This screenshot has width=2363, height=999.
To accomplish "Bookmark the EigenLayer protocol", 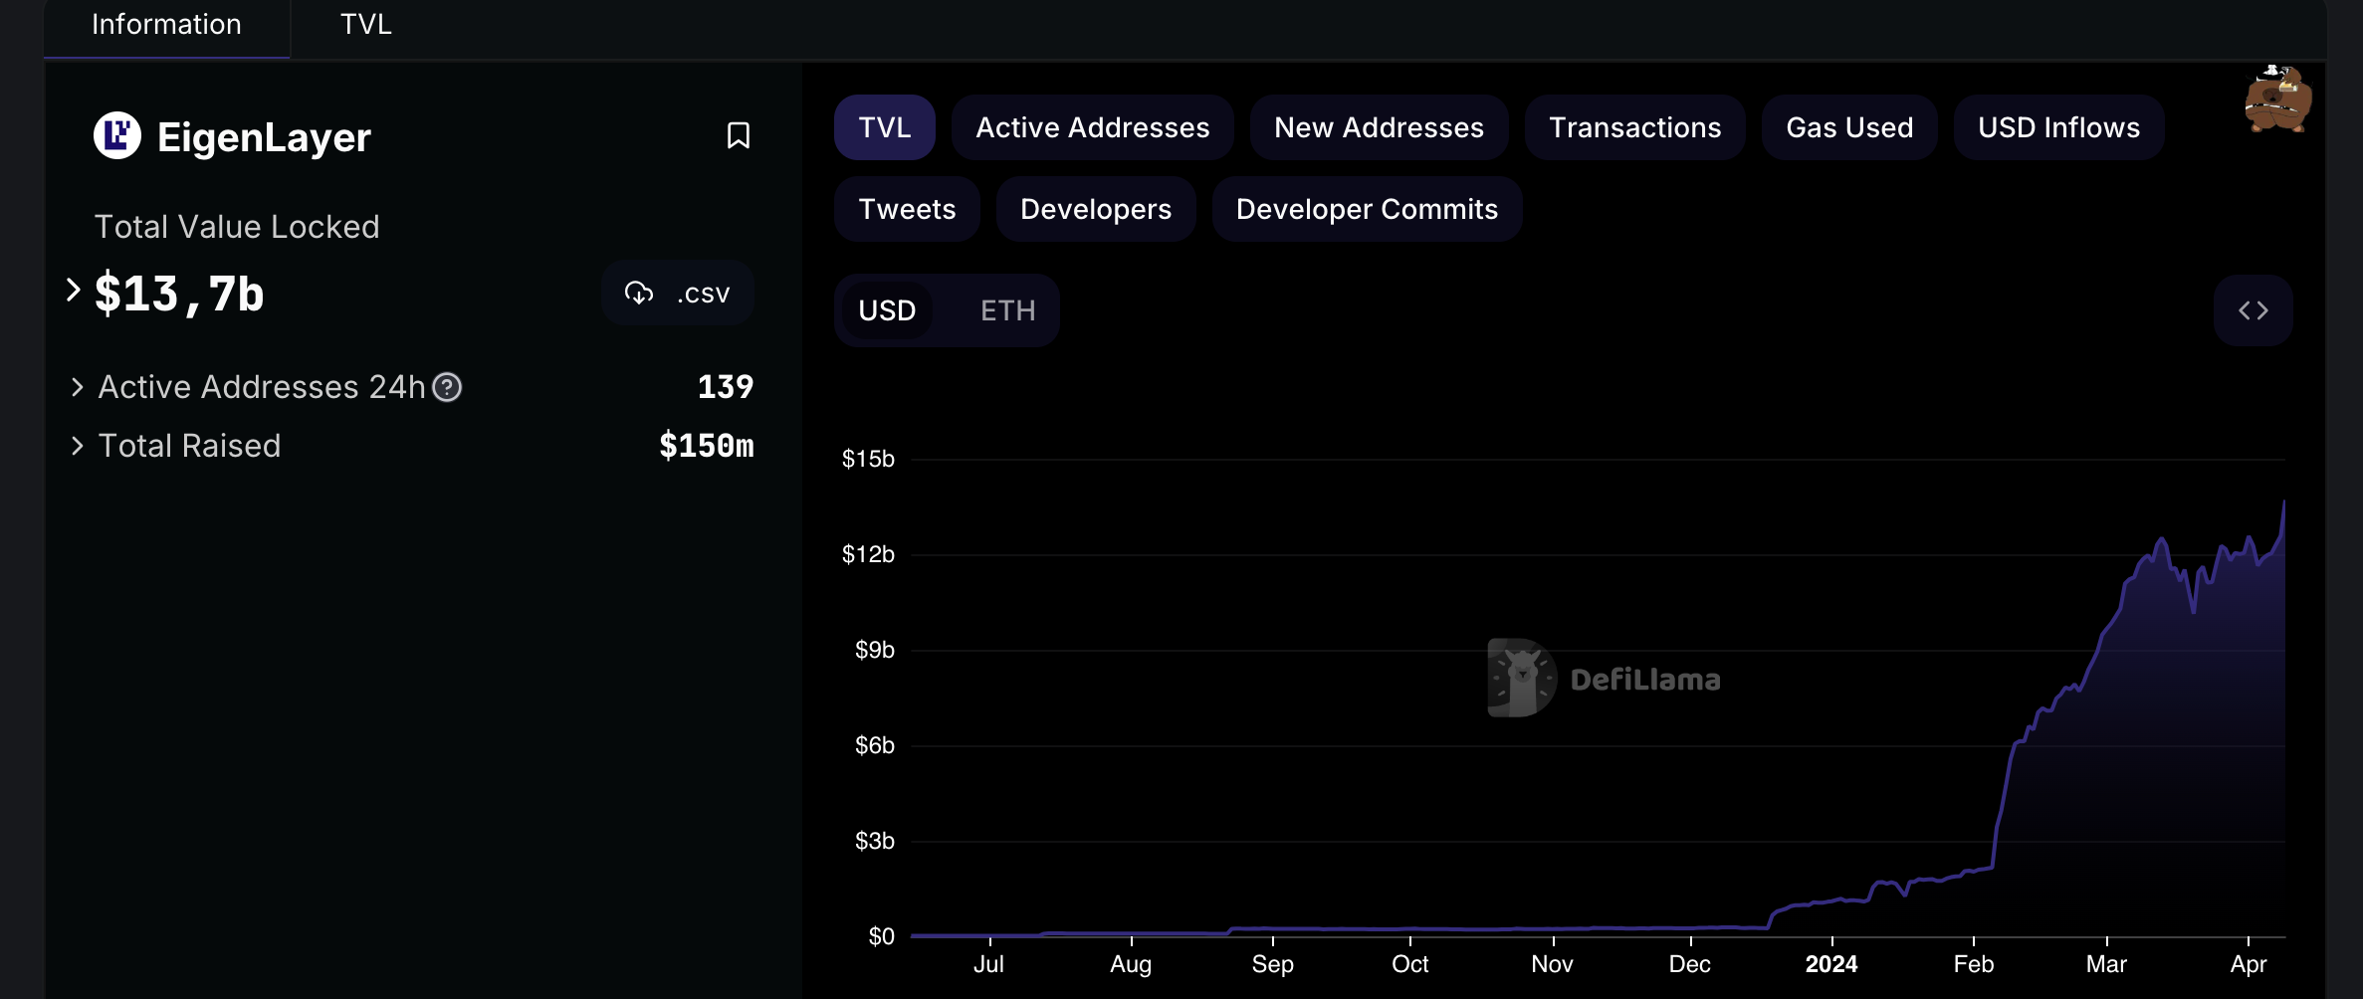I will (738, 135).
